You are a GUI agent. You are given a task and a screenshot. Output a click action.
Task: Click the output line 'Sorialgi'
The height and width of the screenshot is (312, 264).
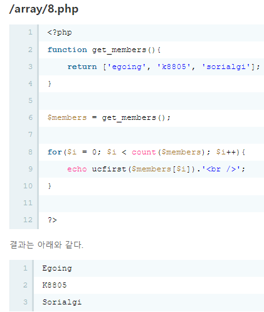point(62,302)
